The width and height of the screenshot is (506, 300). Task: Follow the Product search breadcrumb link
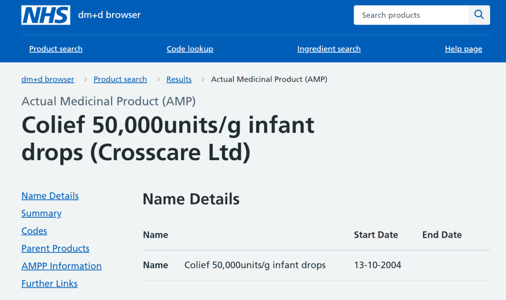click(120, 79)
